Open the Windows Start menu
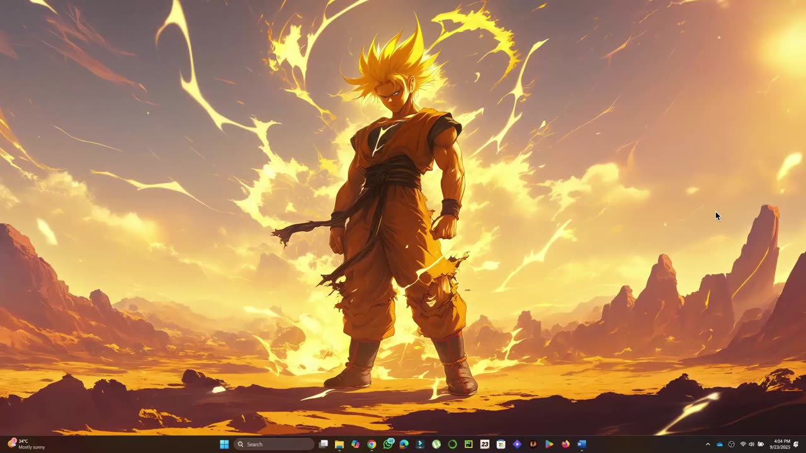 point(224,444)
